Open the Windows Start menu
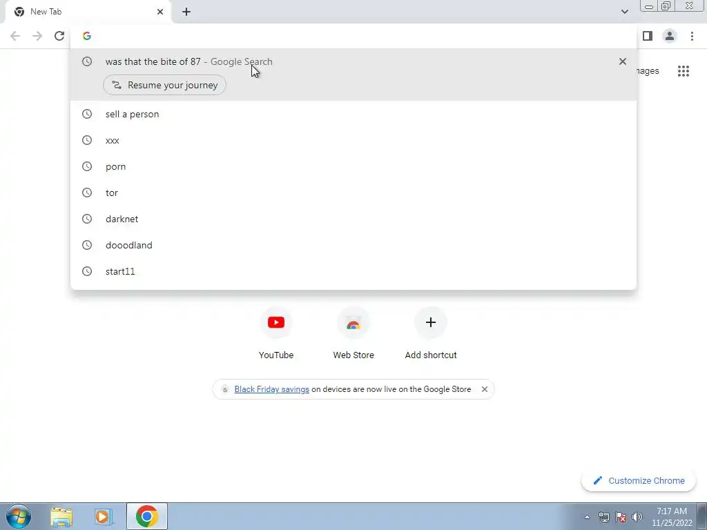This screenshot has height=530, width=707. 19,516
